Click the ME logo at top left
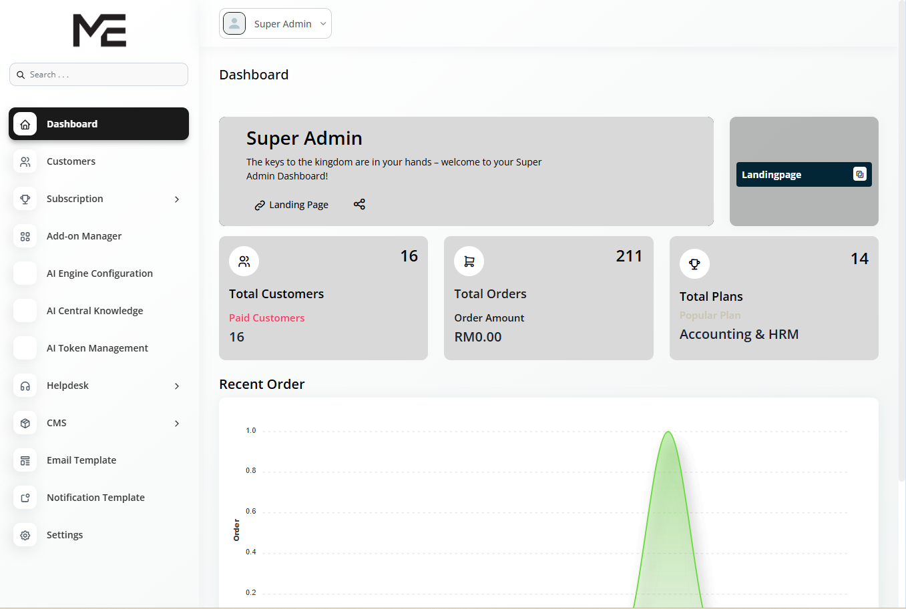 (x=99, y=30)
